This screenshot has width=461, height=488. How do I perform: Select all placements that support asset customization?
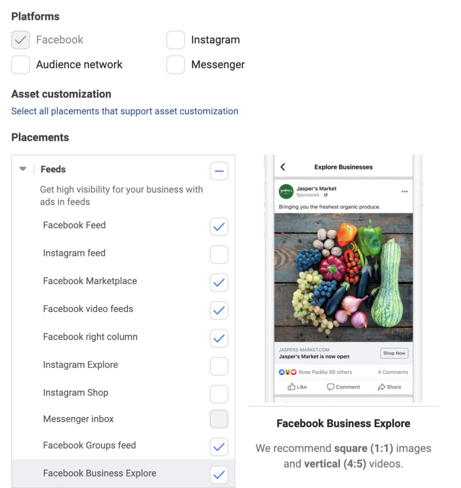[124, 111]
